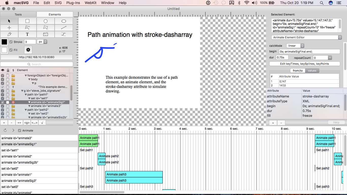Open the gear settings button
The height and width of the screenshot is (195, 347).
[28, 50]
